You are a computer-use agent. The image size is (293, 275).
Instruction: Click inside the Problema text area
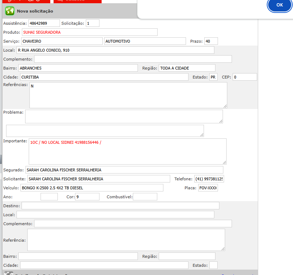pos(124,117)
